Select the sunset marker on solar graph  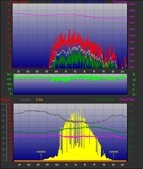click(x=113, y=152)
